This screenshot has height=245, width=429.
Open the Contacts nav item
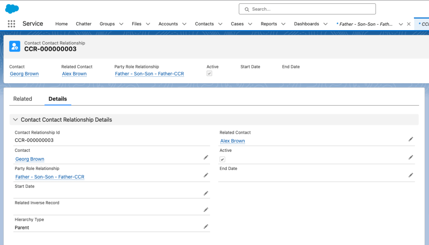204,24
